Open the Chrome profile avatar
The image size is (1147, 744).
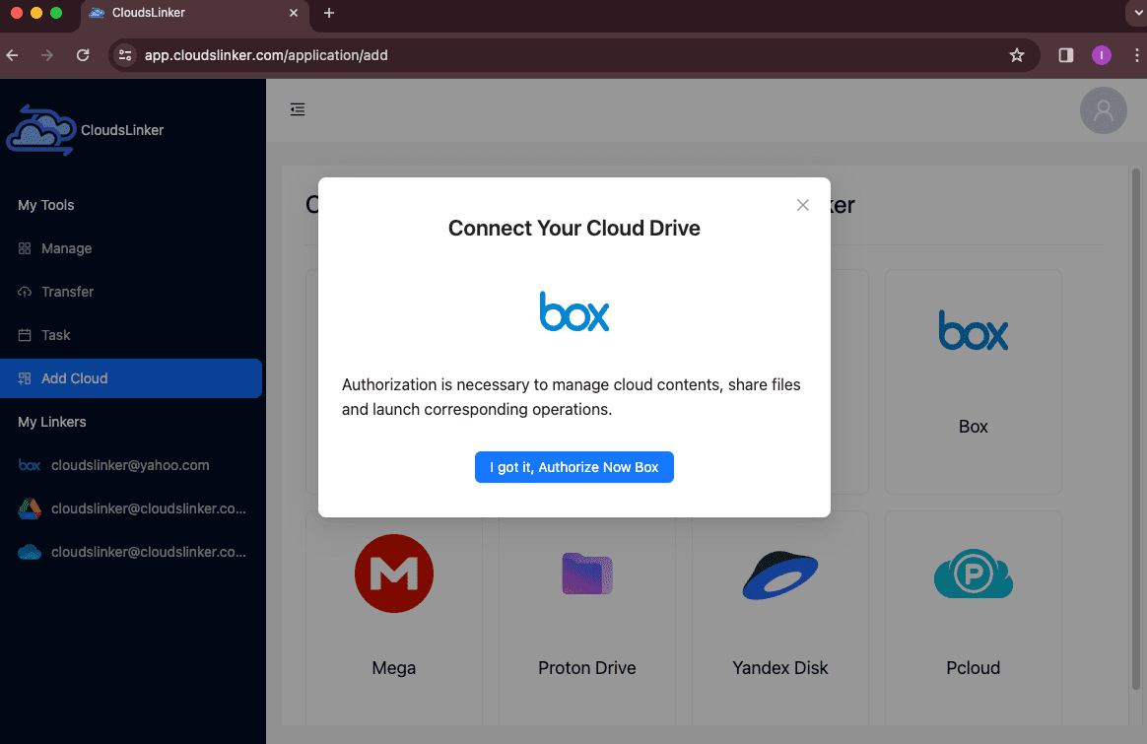coord(1101,55)
